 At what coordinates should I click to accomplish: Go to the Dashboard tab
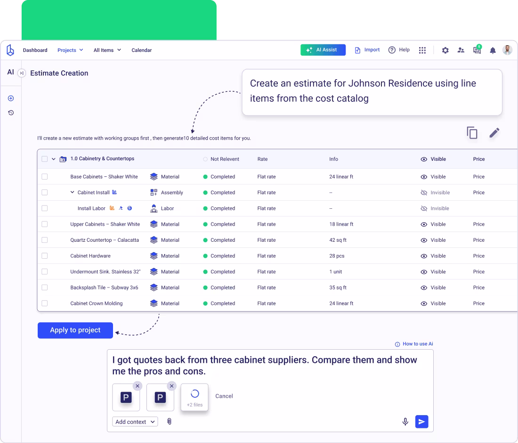[x=35, y=50]
